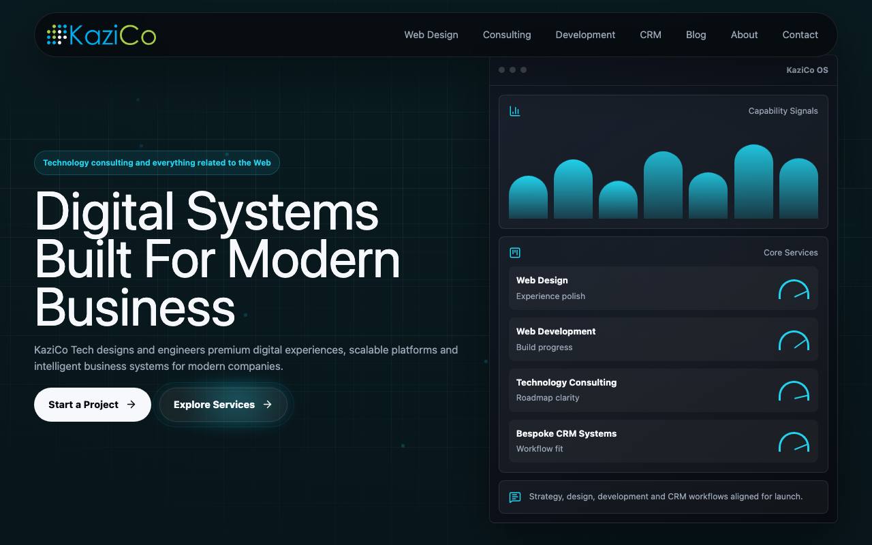Go to the Development page
The image size is (872, 545).
[585, 35]
